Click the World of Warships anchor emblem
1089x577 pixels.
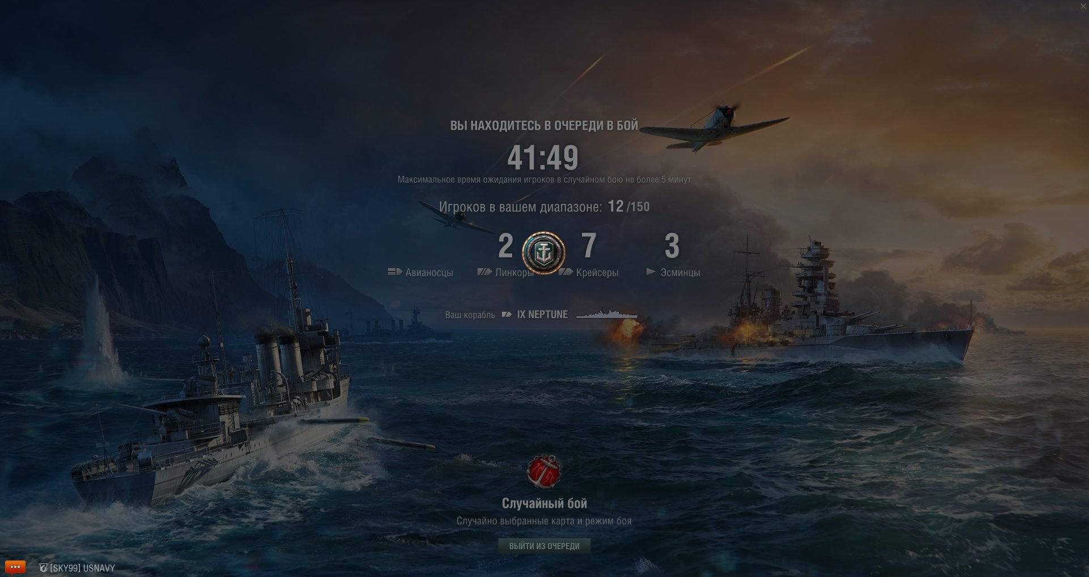click(x=543, y=253)
